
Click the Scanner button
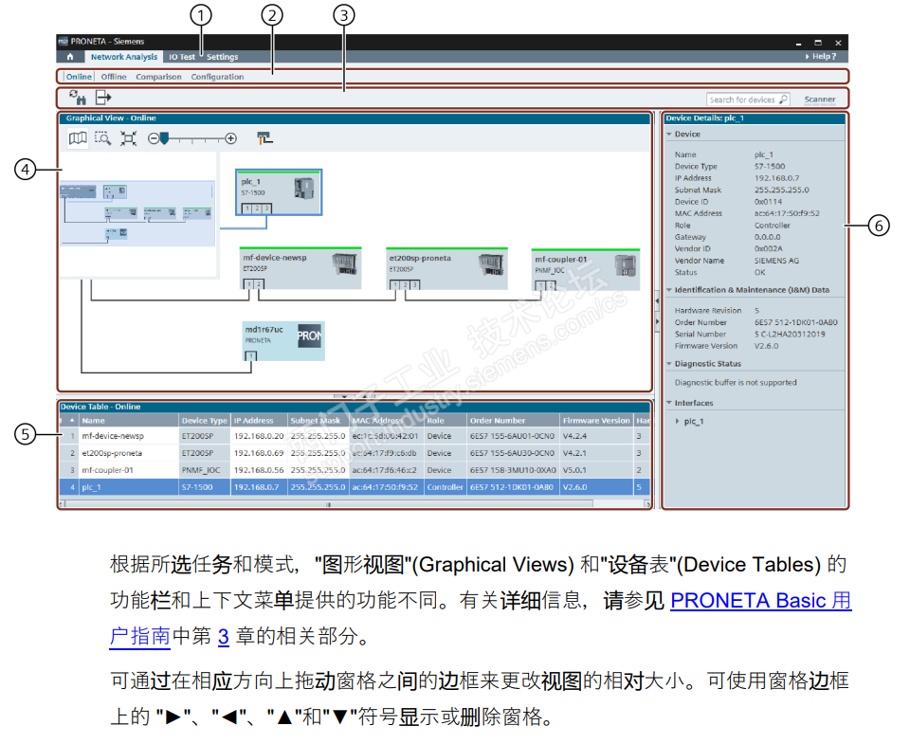(819, 100)
